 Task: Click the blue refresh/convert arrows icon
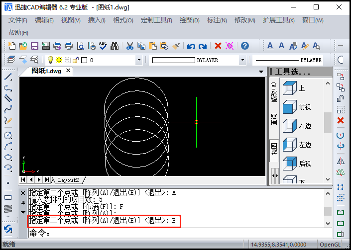[8, 229]
